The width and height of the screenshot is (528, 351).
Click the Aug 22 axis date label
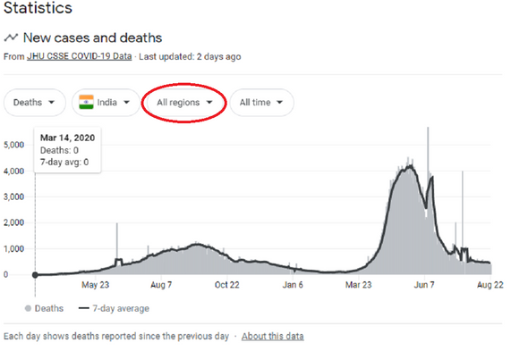click(x=490, y=285)
